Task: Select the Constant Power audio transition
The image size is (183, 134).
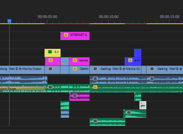Action: [x=22, y=89]
